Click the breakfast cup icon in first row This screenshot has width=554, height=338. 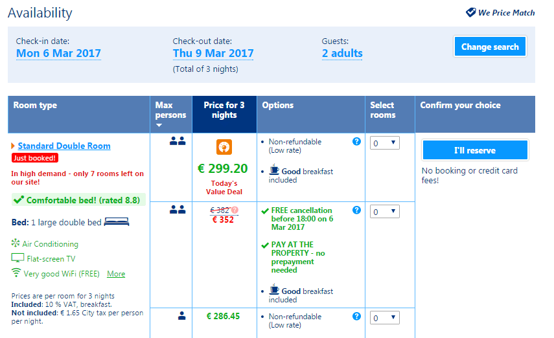pos(275,171)
